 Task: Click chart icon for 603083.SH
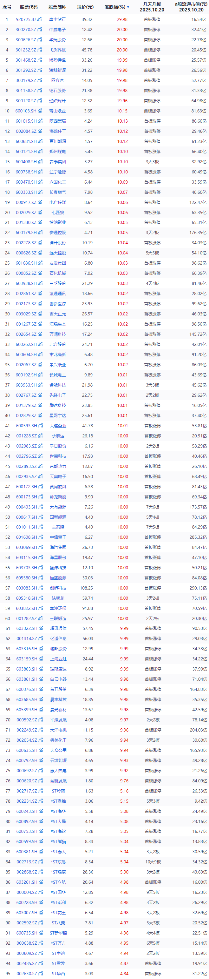(x=40, y=588)
